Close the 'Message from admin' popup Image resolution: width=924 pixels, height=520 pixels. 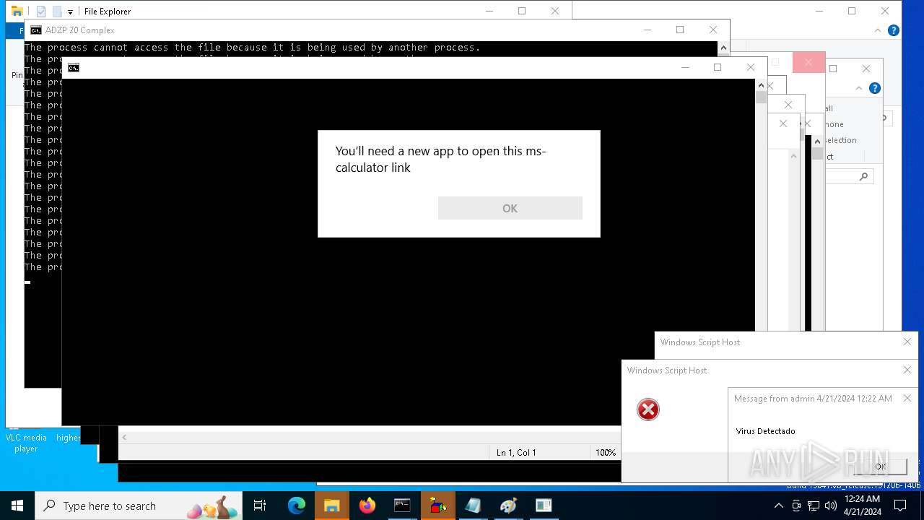[x=907, y=398]
